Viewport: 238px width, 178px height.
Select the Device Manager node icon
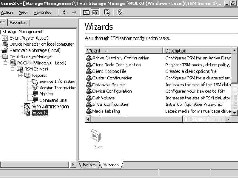tap(5, 44)
